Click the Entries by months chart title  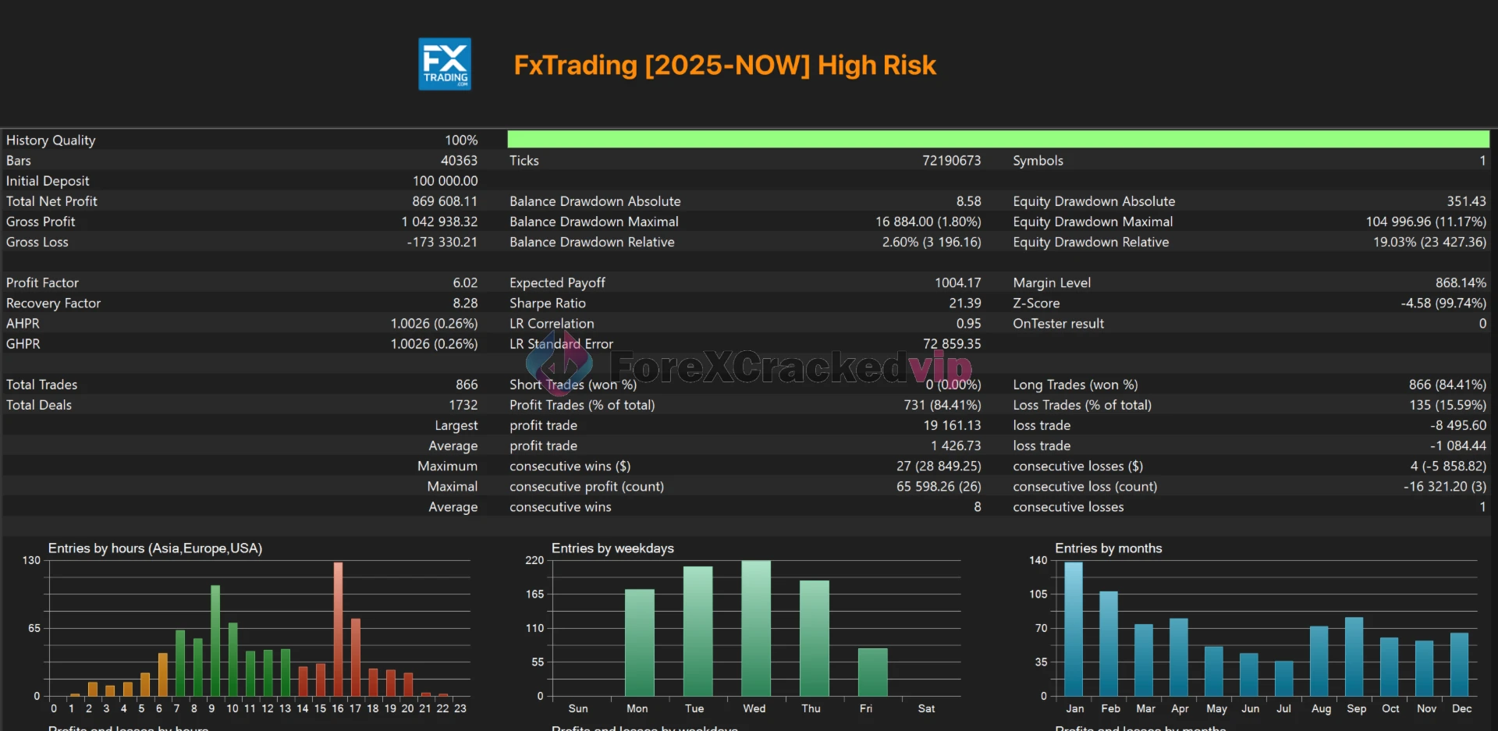(x=1108, y=548)
